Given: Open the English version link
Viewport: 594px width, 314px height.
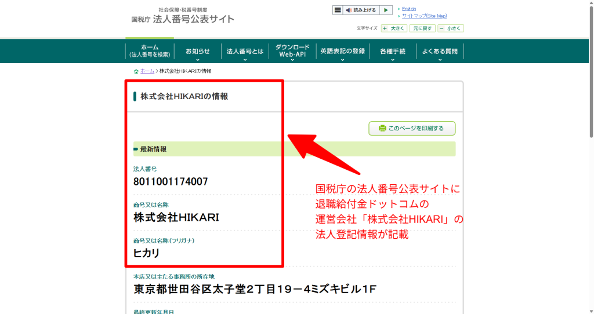Looking at the screenshot, I should (x=409, y=9).
